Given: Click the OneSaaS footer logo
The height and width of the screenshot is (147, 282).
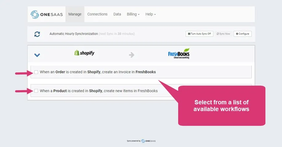Looking at the screenshot, I should (x=141, y=141).
